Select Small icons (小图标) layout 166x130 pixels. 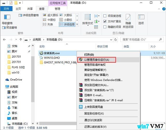tap(66, 20)
